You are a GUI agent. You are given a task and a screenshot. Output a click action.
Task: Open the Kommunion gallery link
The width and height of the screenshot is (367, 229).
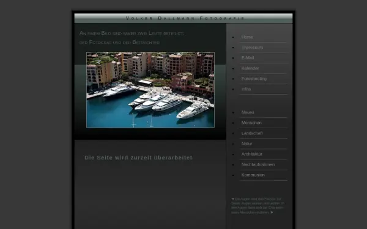(253, 175)
